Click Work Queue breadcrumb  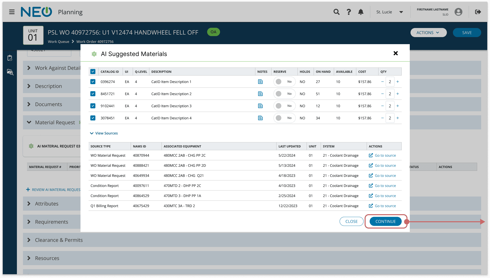[59, 42]
